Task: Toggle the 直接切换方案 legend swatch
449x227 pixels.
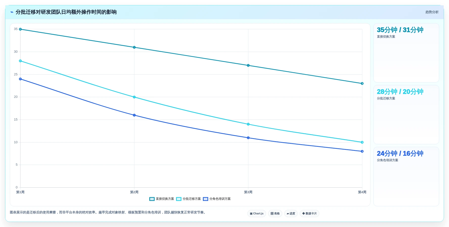Action: click(152, 199)
